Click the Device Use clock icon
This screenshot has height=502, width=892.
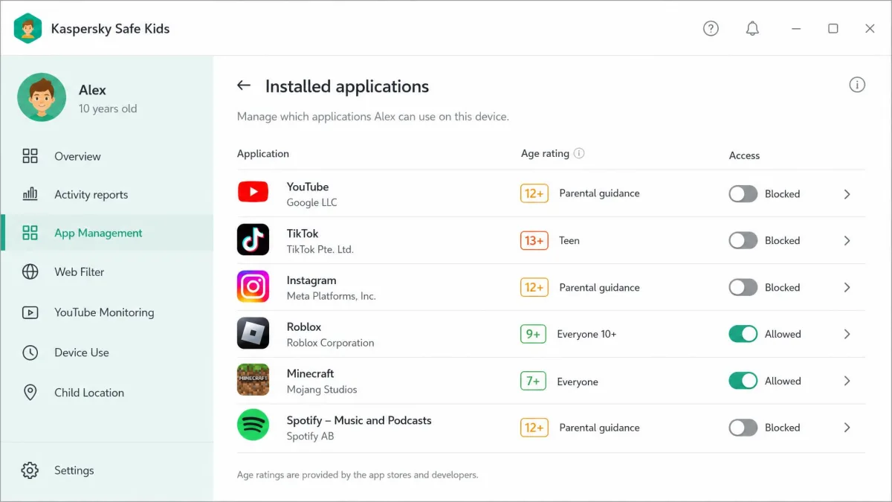point(30,353)
